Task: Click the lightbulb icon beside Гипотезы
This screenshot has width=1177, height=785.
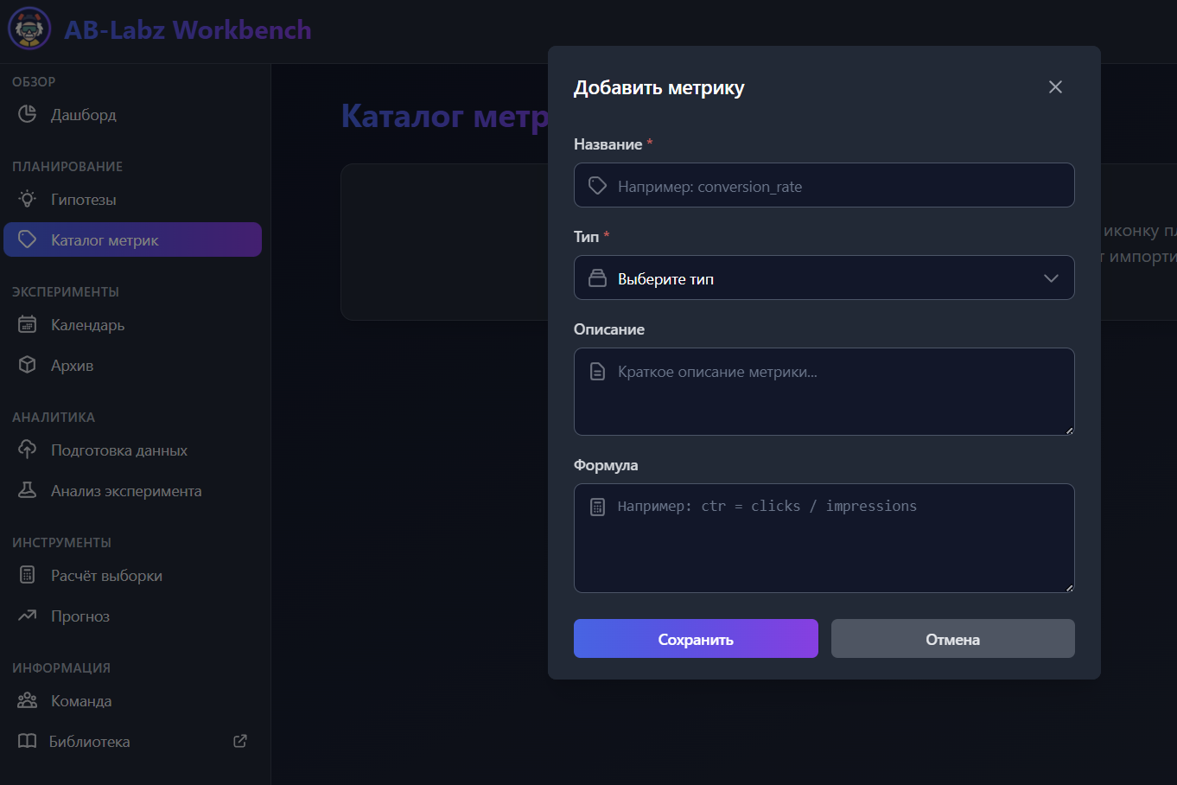Action: [28, 199]
